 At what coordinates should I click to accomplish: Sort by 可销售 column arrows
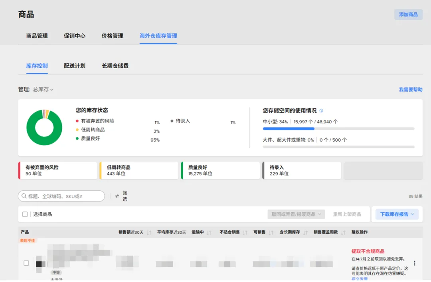coord(271,233)
